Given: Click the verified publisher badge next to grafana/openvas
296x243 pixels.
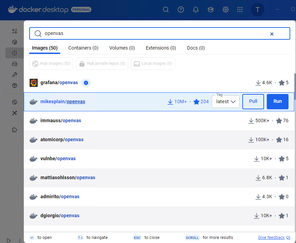Looking at the screenshot, I should [86, 83].
